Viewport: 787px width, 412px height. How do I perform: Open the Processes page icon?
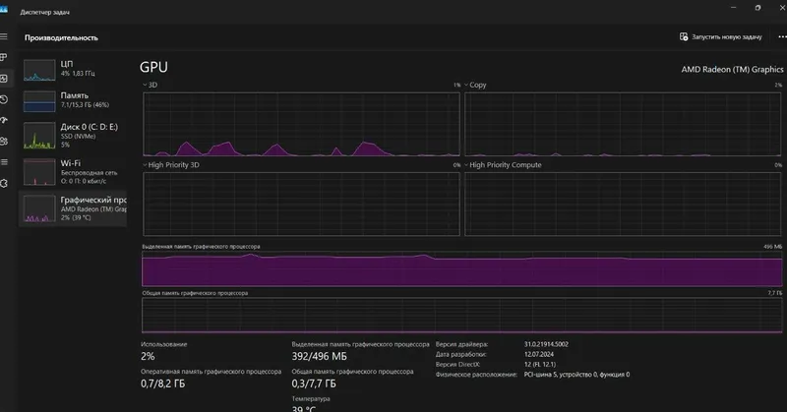point(4,57)
